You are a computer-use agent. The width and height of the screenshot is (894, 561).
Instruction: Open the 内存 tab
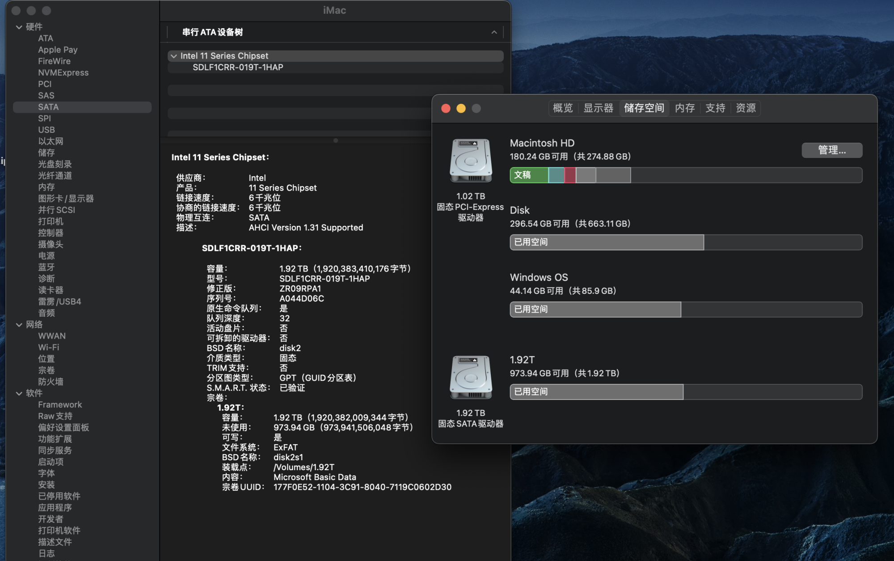(684, 108)
